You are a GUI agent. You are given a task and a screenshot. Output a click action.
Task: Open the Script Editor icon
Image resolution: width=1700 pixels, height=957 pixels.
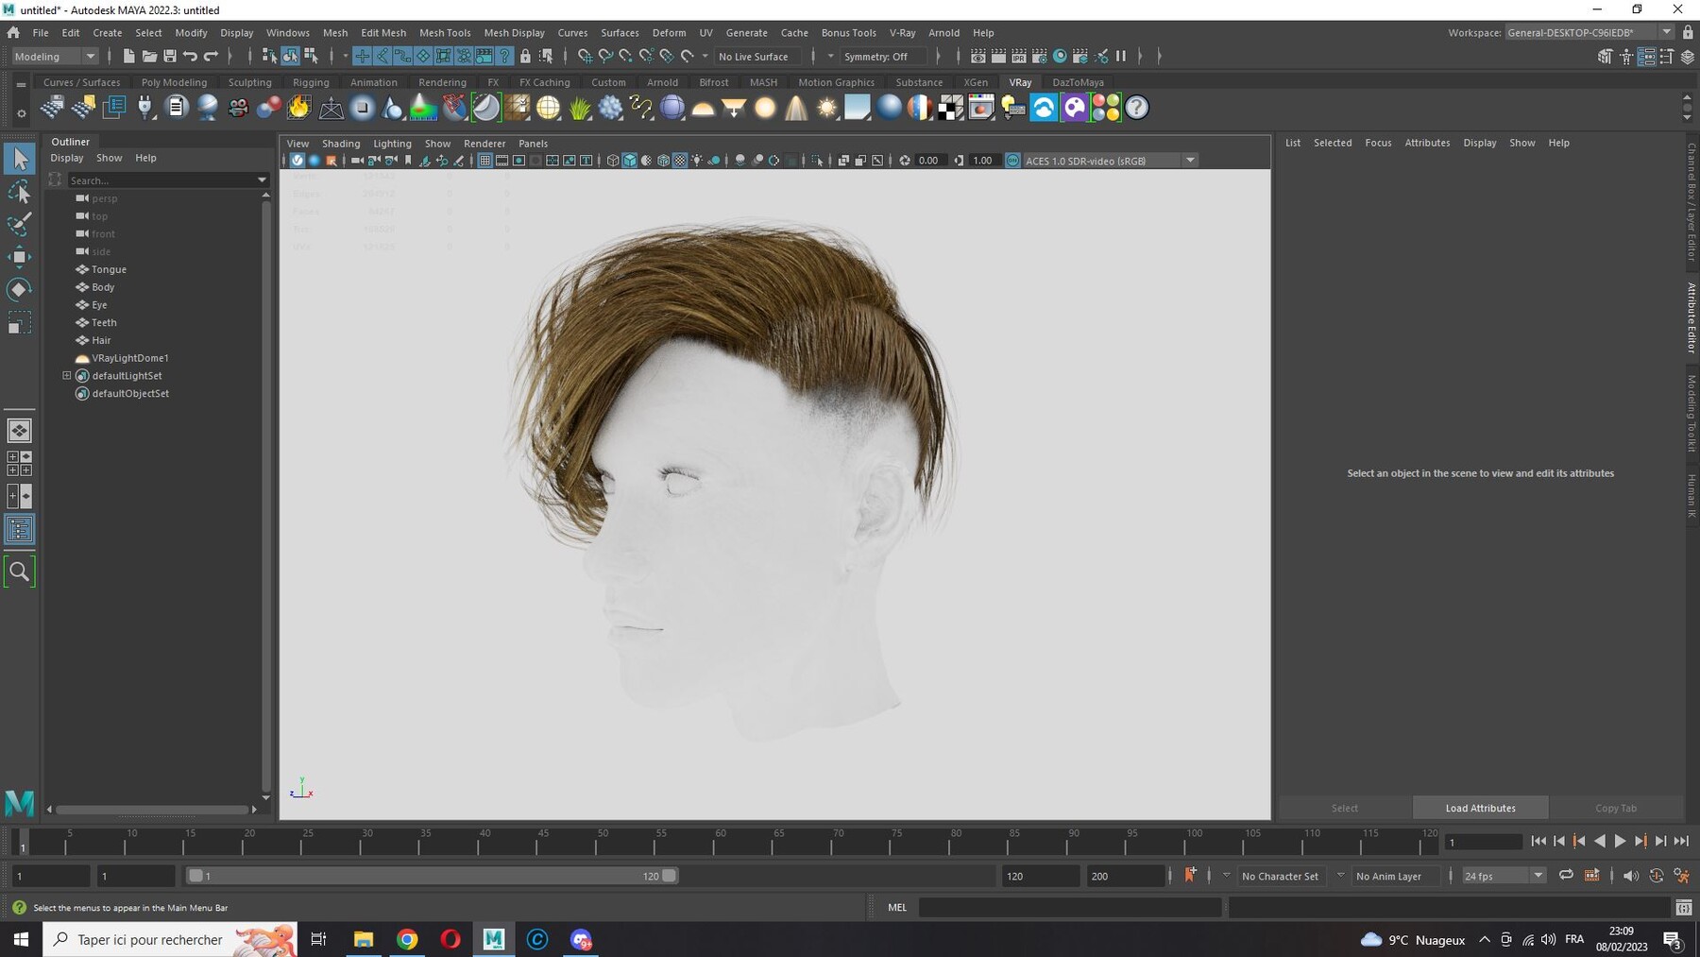[1683, 908]
